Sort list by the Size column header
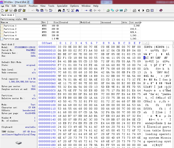This screenshot has height=148, width=174. [x=56, y=22]
